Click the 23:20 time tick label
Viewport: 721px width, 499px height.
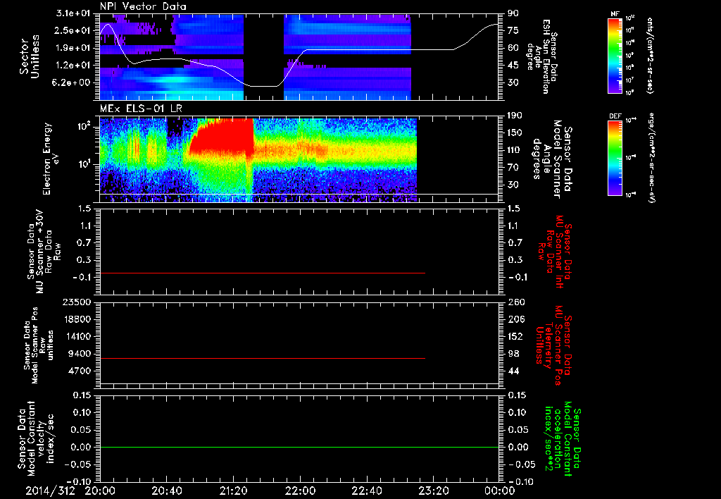434,491
